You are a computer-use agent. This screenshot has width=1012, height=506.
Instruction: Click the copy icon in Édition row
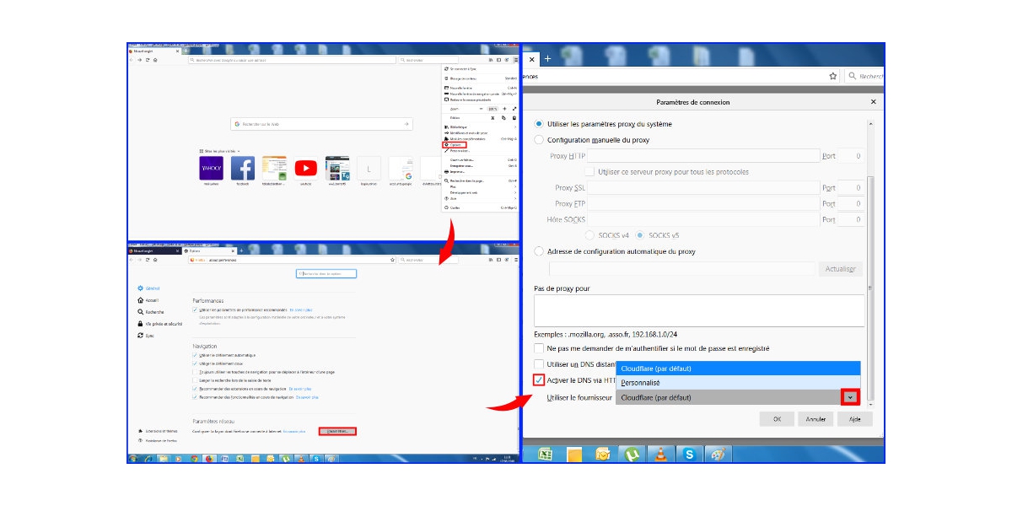click(503, 118)
